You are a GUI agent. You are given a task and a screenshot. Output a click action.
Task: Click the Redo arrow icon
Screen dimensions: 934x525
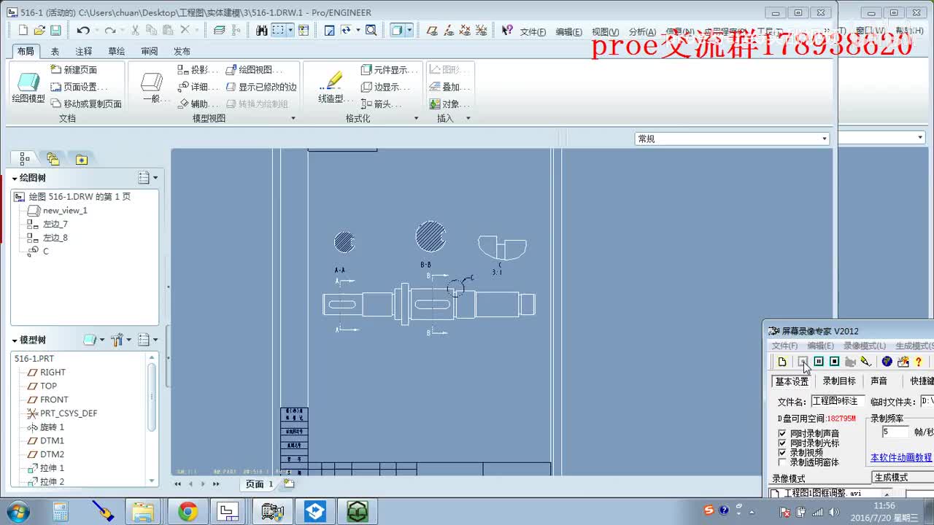(109, 30)
